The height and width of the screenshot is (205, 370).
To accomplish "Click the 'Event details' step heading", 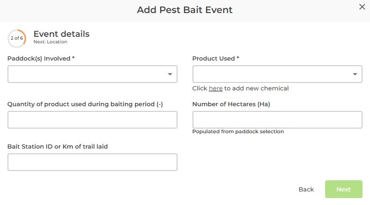I will tap(61, 34).
